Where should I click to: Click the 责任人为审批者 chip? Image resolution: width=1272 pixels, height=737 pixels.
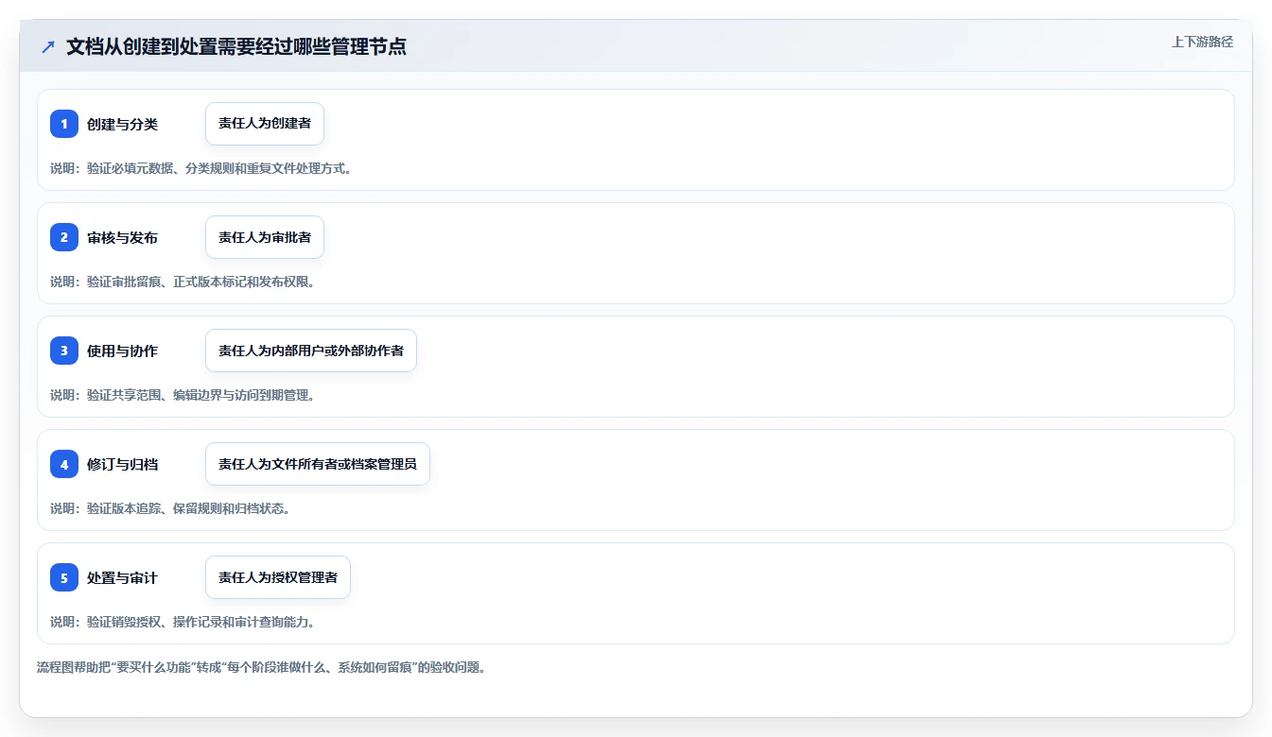click(x=265, y=237)
